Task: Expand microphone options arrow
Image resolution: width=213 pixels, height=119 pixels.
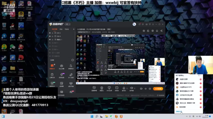Action: pos(127,88)
